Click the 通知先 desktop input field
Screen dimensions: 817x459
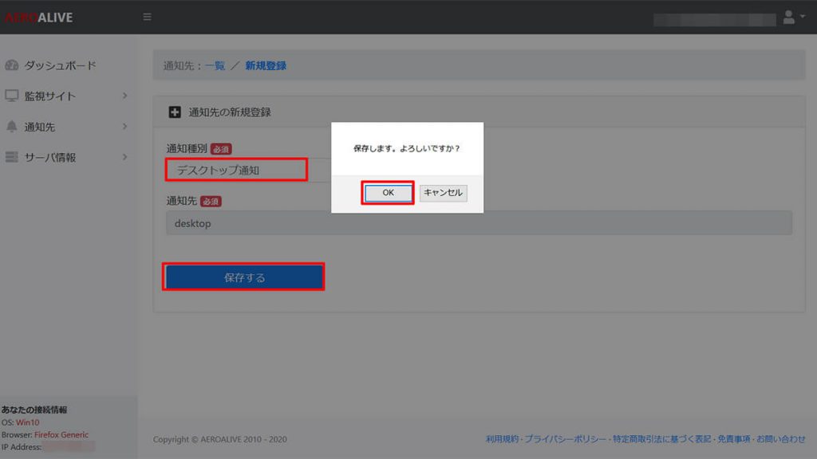(480, 223)
